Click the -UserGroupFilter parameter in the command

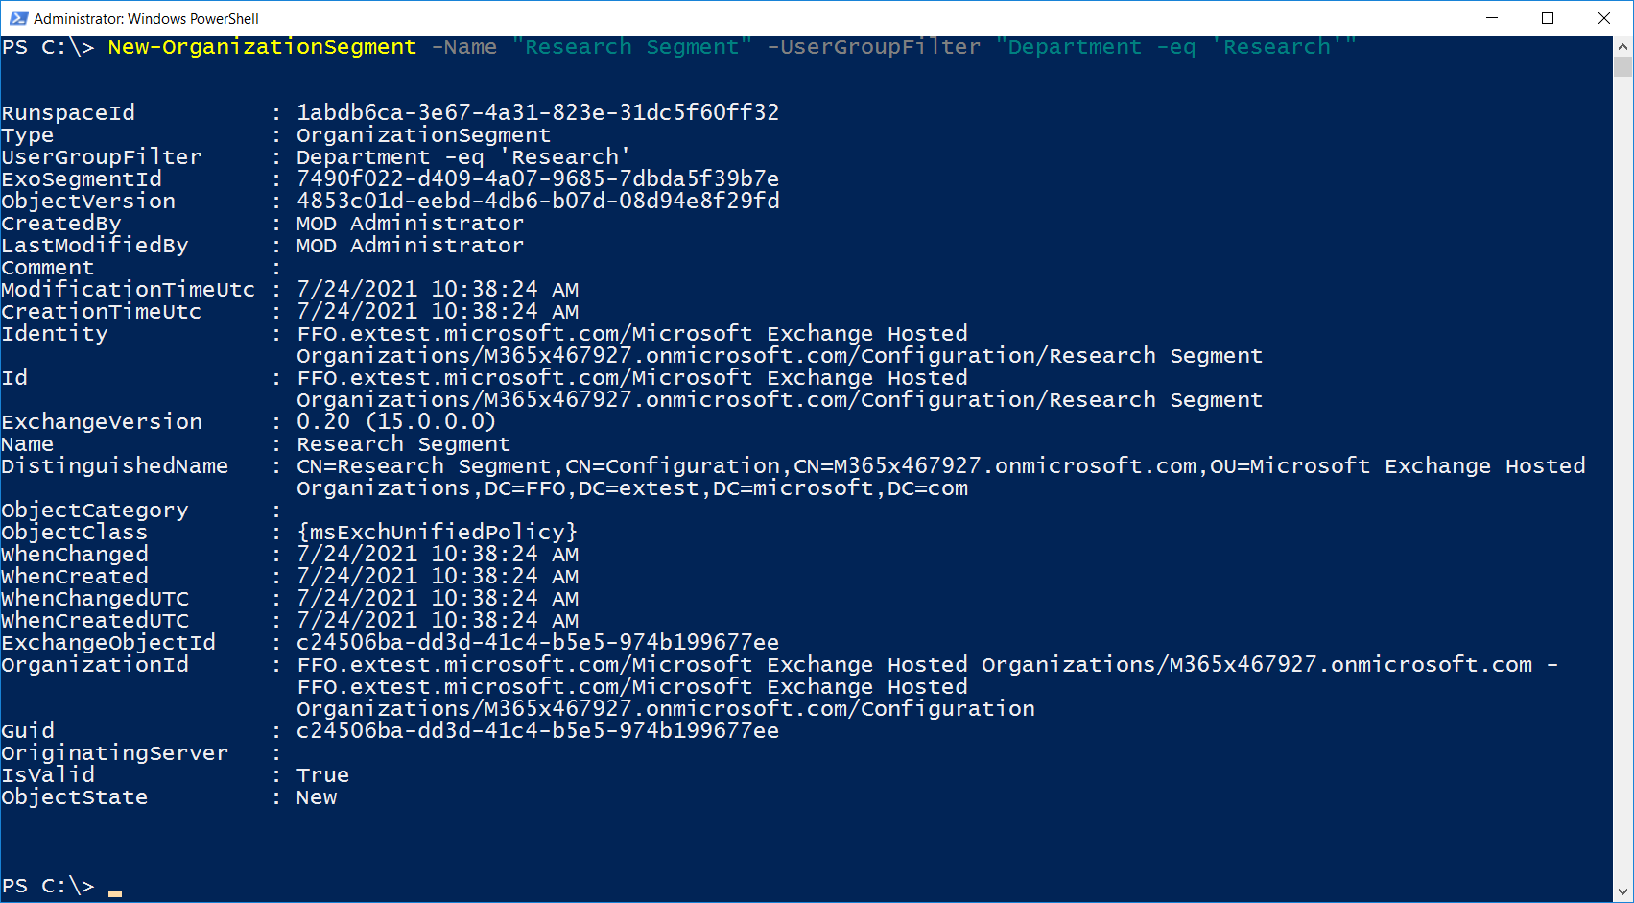[x=873, y=47]
